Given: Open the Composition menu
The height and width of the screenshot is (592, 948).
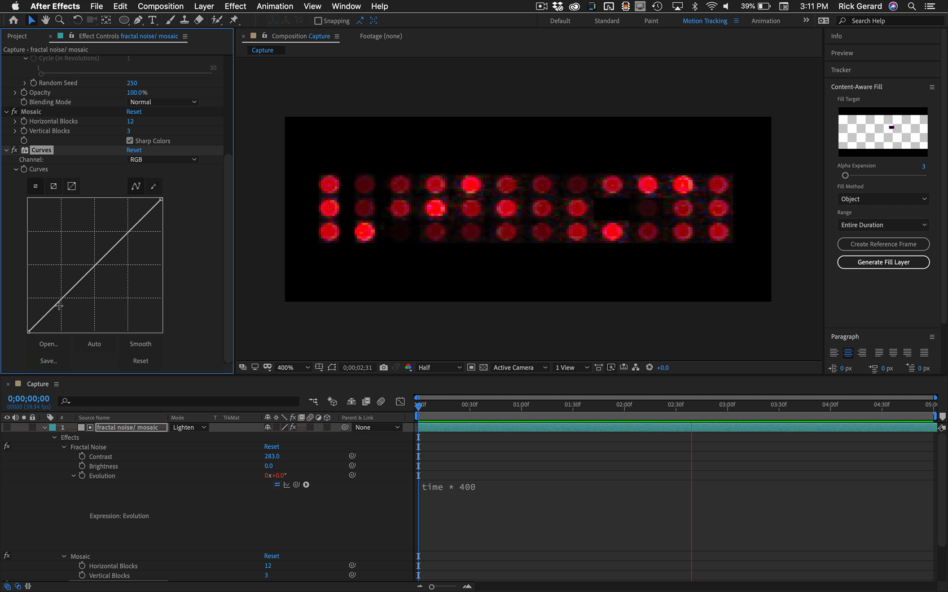Looking at the screenshot, I should [161, 6].
